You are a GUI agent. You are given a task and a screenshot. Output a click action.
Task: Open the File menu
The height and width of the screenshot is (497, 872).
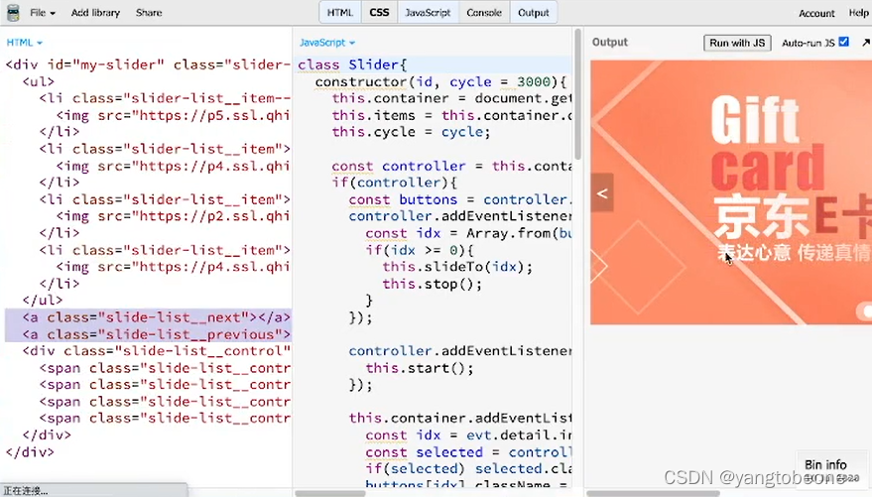click(x=43, y=12)
